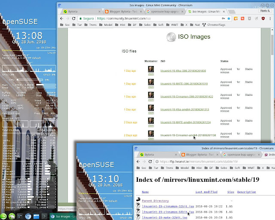The height and width of the screenshot is (220, 275).
Task: Open the orange star extension icon
Action: click(236, 18)
